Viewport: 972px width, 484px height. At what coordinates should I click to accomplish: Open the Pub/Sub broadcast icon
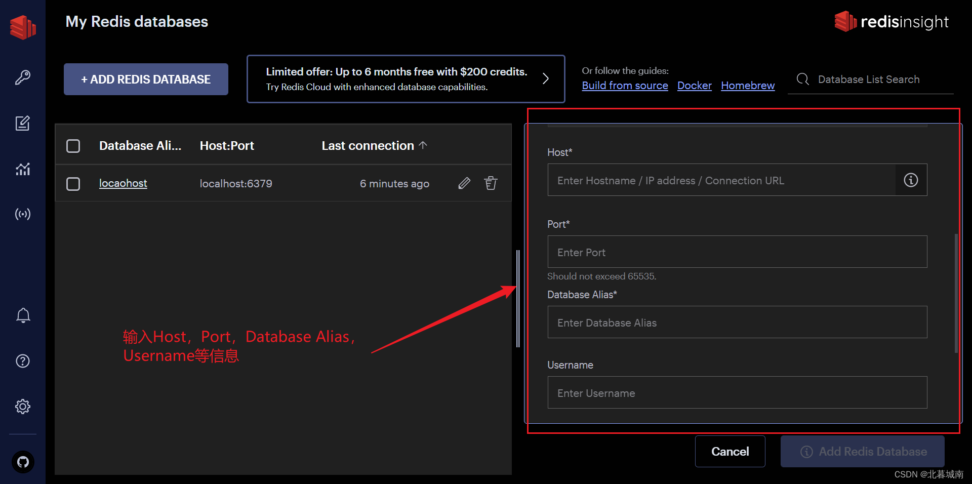[x=23, y=214]
